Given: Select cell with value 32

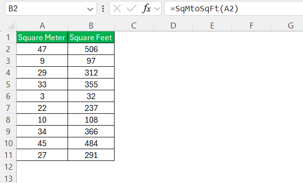Looking at the screenshot, I should point(91,96).
